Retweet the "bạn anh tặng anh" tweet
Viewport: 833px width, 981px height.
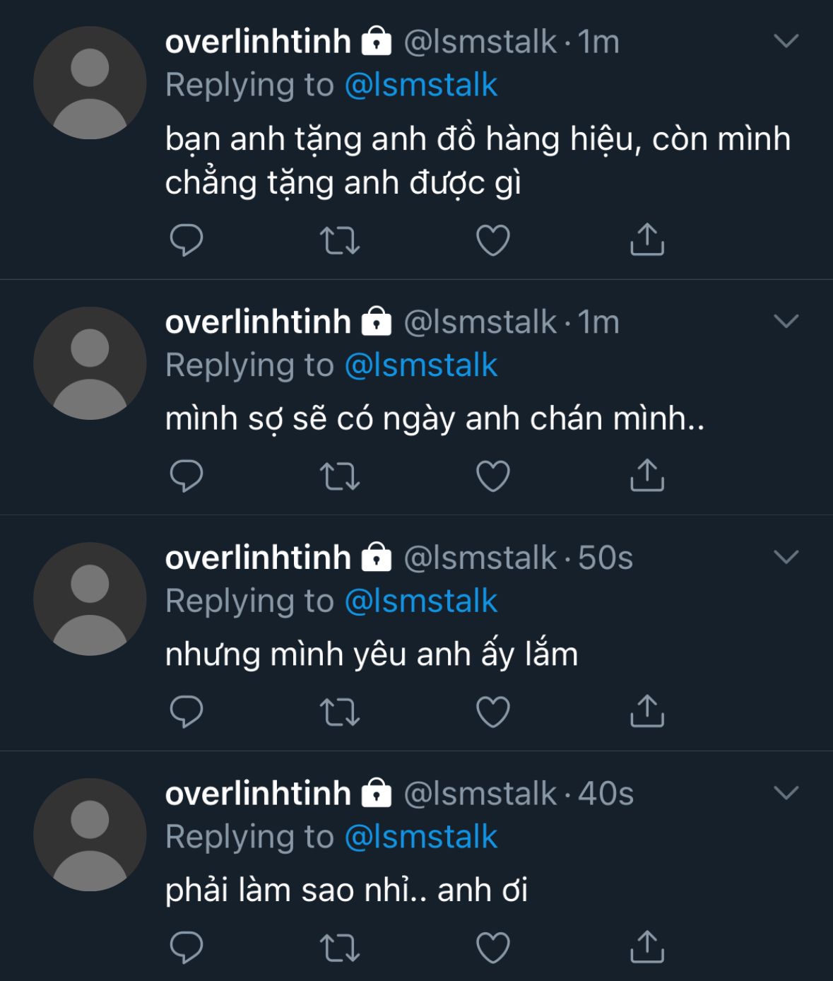coord(340,240)
